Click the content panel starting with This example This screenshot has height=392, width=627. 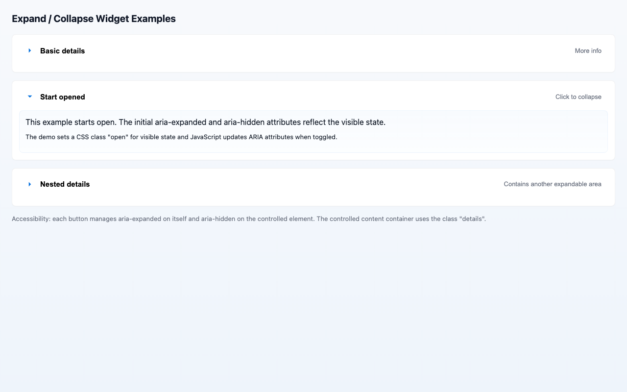coord(206,122)
